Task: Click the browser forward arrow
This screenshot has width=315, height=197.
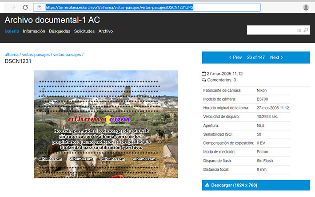Action: click(x=13, y=8)
